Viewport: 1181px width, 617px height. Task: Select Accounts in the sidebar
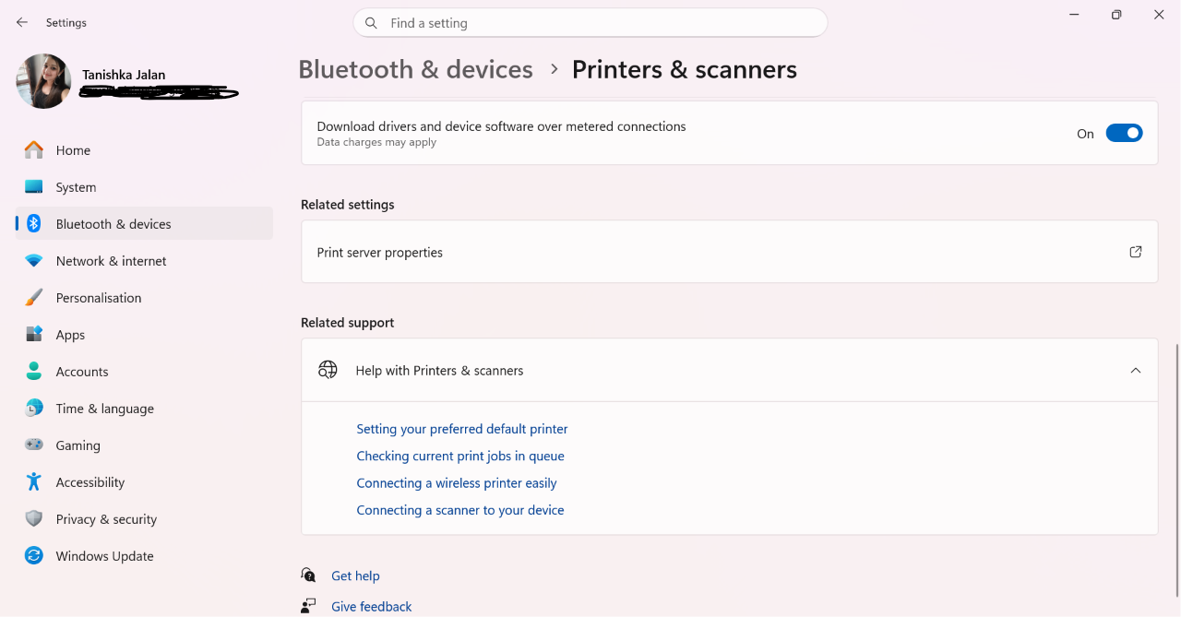click(144, 372)
